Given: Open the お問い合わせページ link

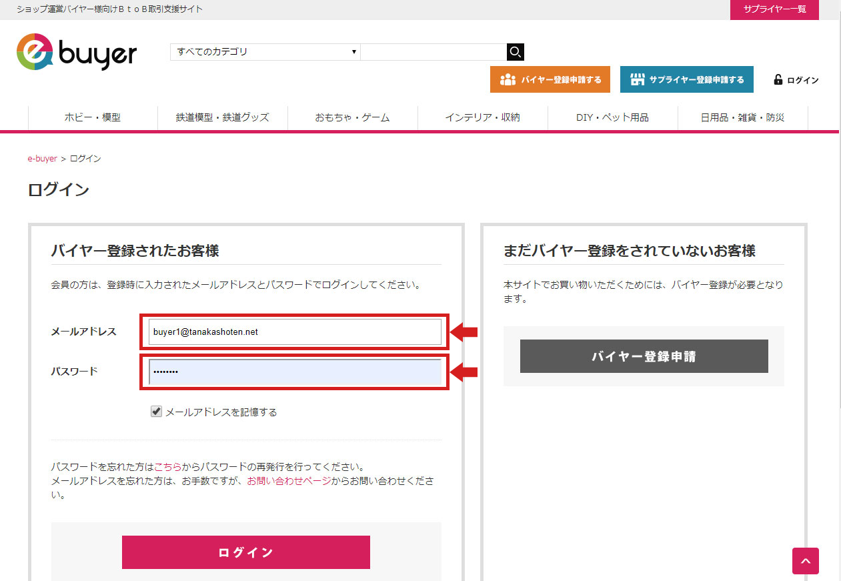Looking at the screenshot, I should [288, 481].
